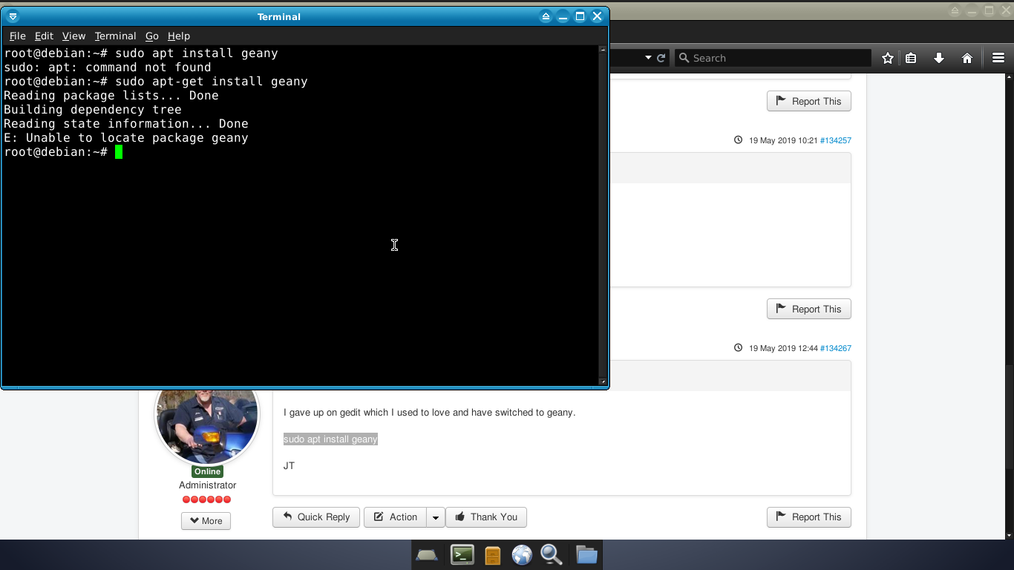Focus the browser Search field

pyautogui.click(x=776, y=58)
